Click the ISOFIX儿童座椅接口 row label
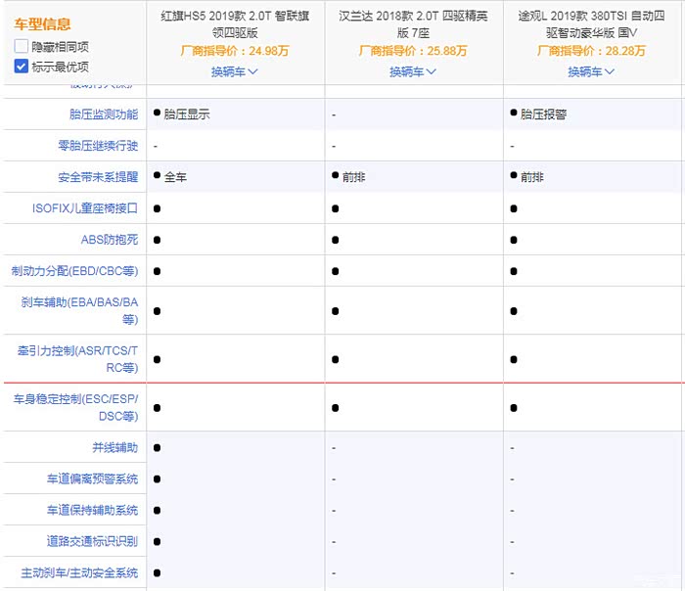The width and height of the screenshot is (685, 591). (85, 208)
